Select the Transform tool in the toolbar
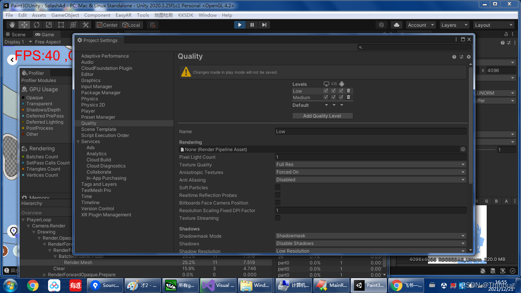Viewport: 521px width, 293px height. click(x=73, y=25)
